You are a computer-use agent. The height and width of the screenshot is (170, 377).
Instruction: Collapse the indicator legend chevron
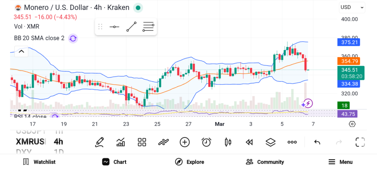pyautogui.click(x=21, y=52)
